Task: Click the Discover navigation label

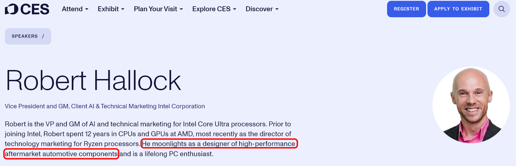Action: click(259, 9)
